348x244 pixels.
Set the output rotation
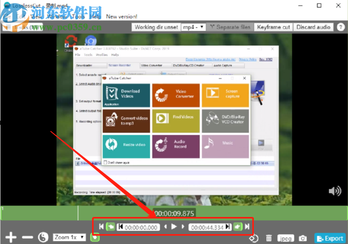pos(253,238)
